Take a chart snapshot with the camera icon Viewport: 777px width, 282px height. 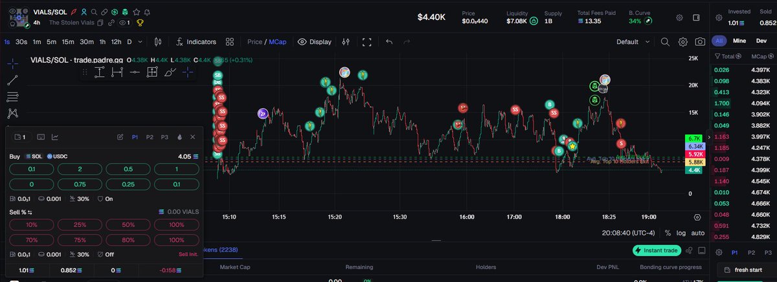[700, 42]
